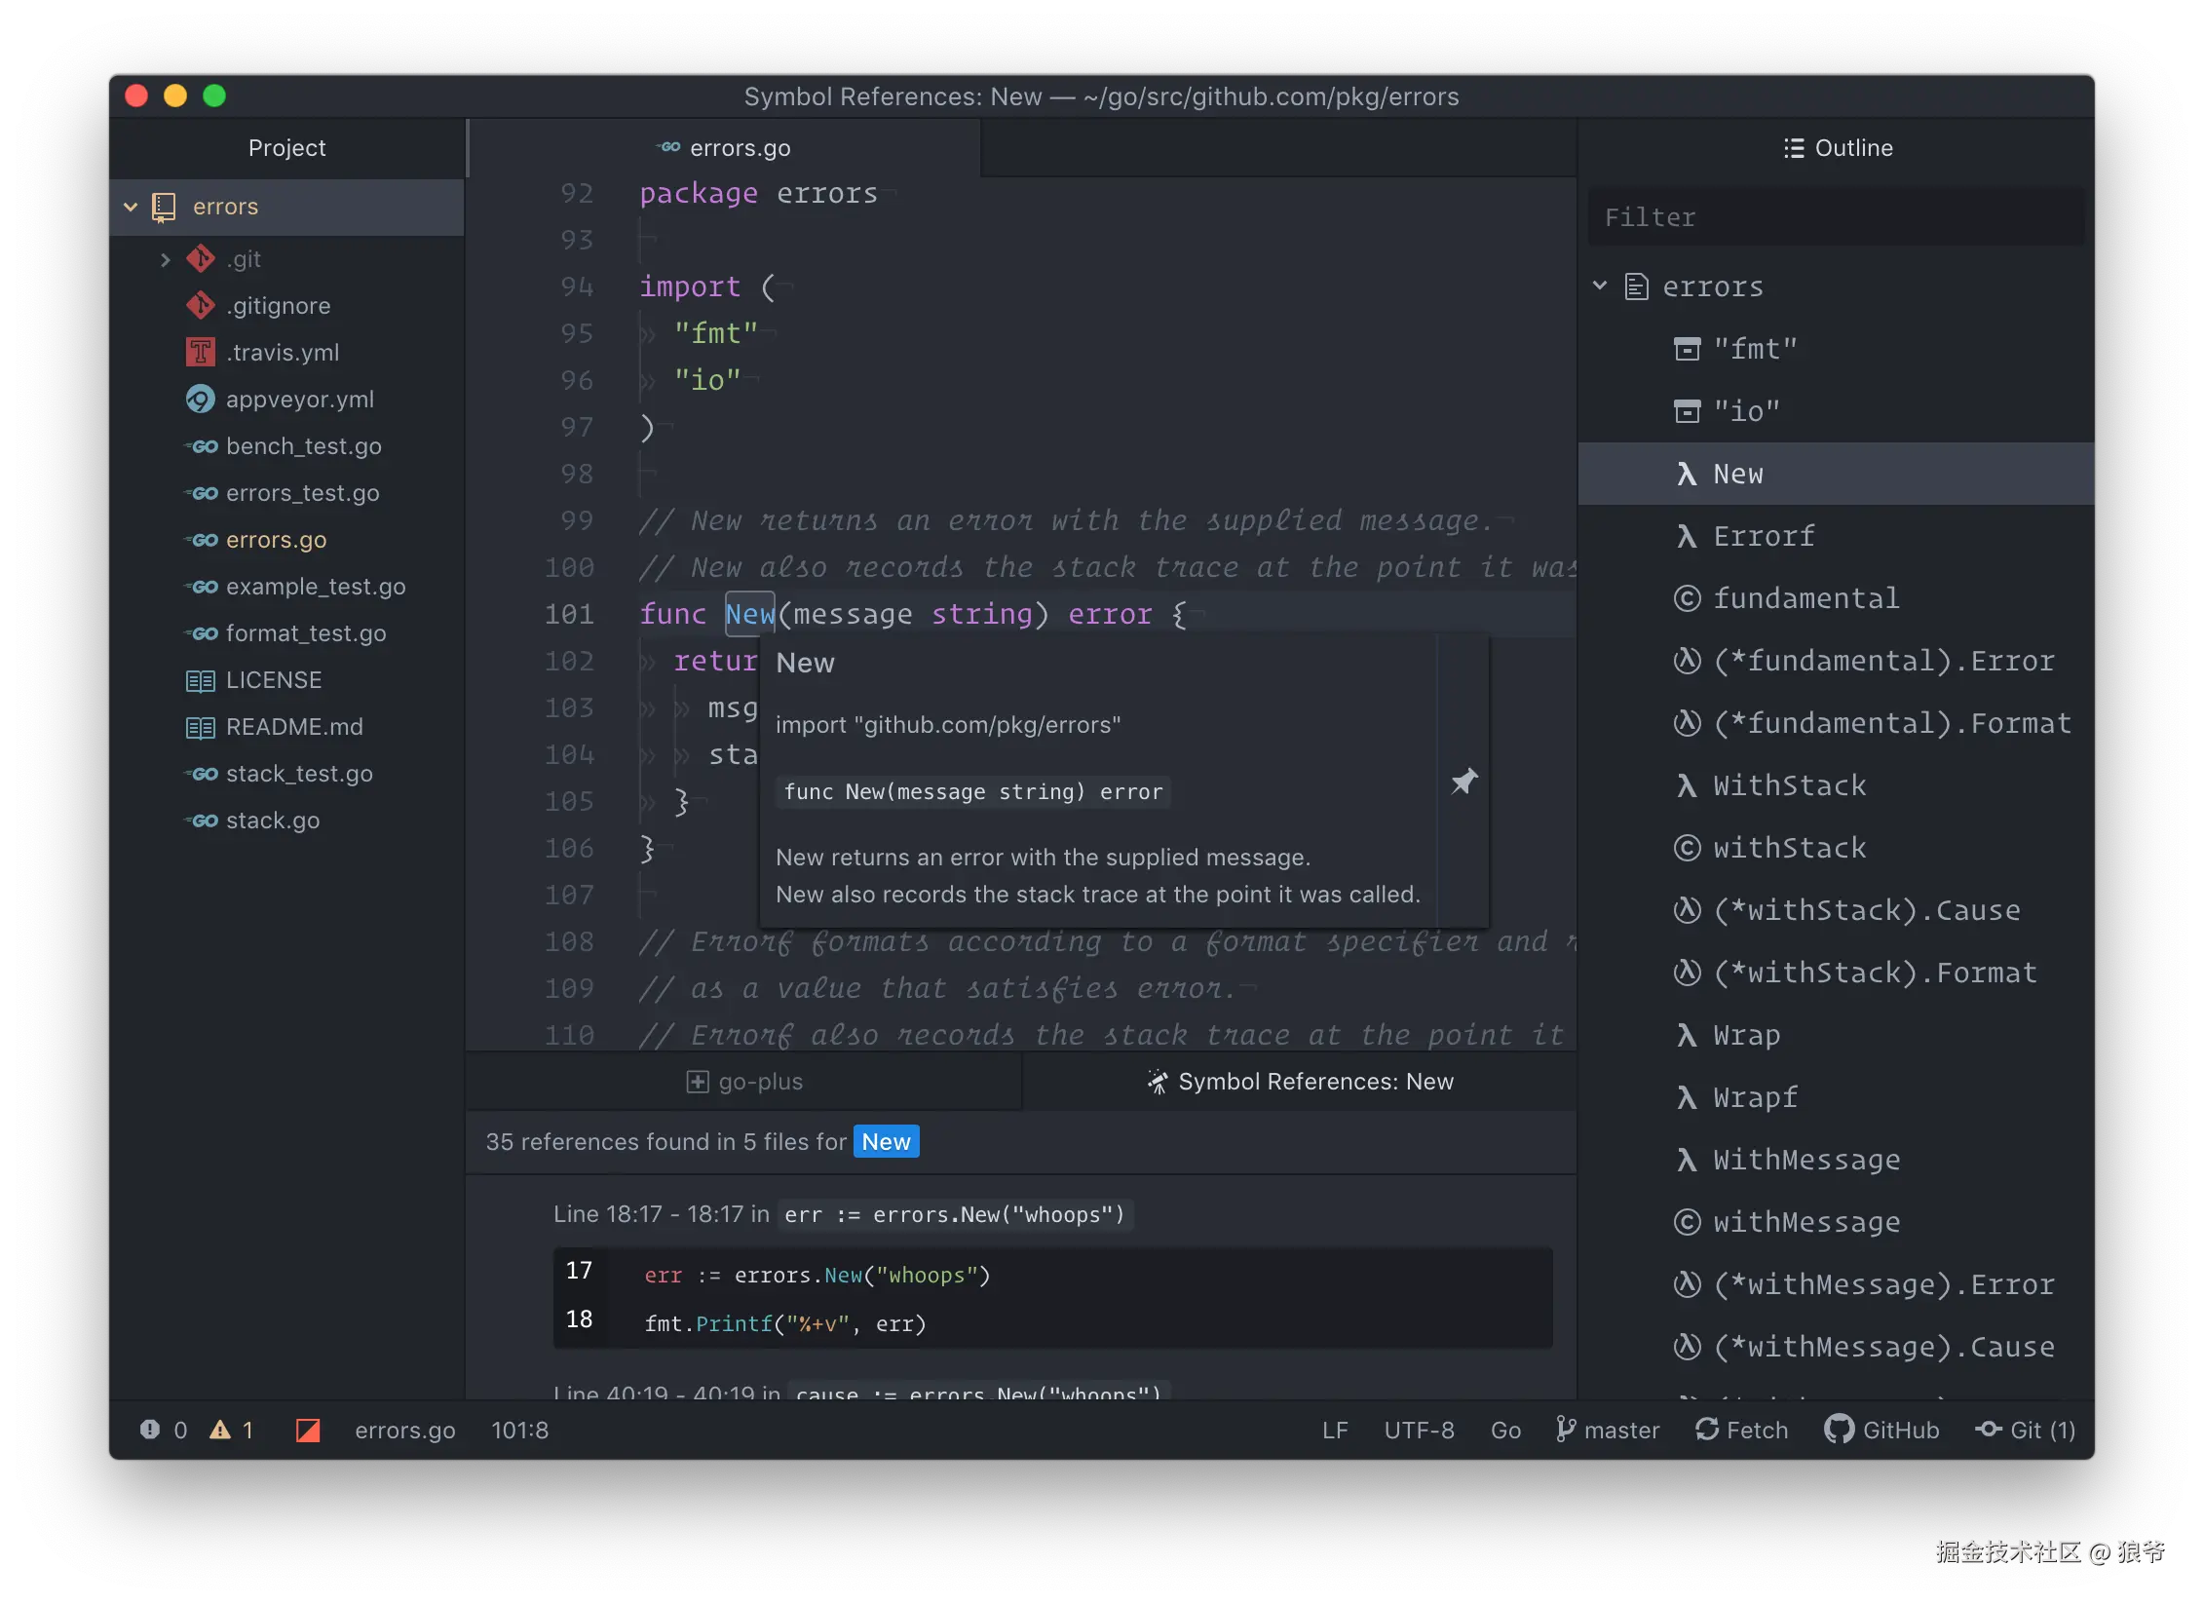
Task: Click the red linter icon in status bar
Action: point(308,1430)
